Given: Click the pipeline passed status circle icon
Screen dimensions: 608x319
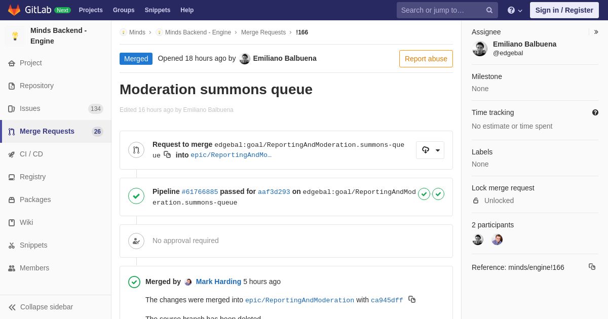Looking at the screenshot, I should click(136, 196).
